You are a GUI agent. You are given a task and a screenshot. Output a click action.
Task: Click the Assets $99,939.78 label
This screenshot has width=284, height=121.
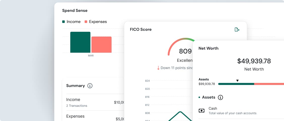[x=207, y=82]
